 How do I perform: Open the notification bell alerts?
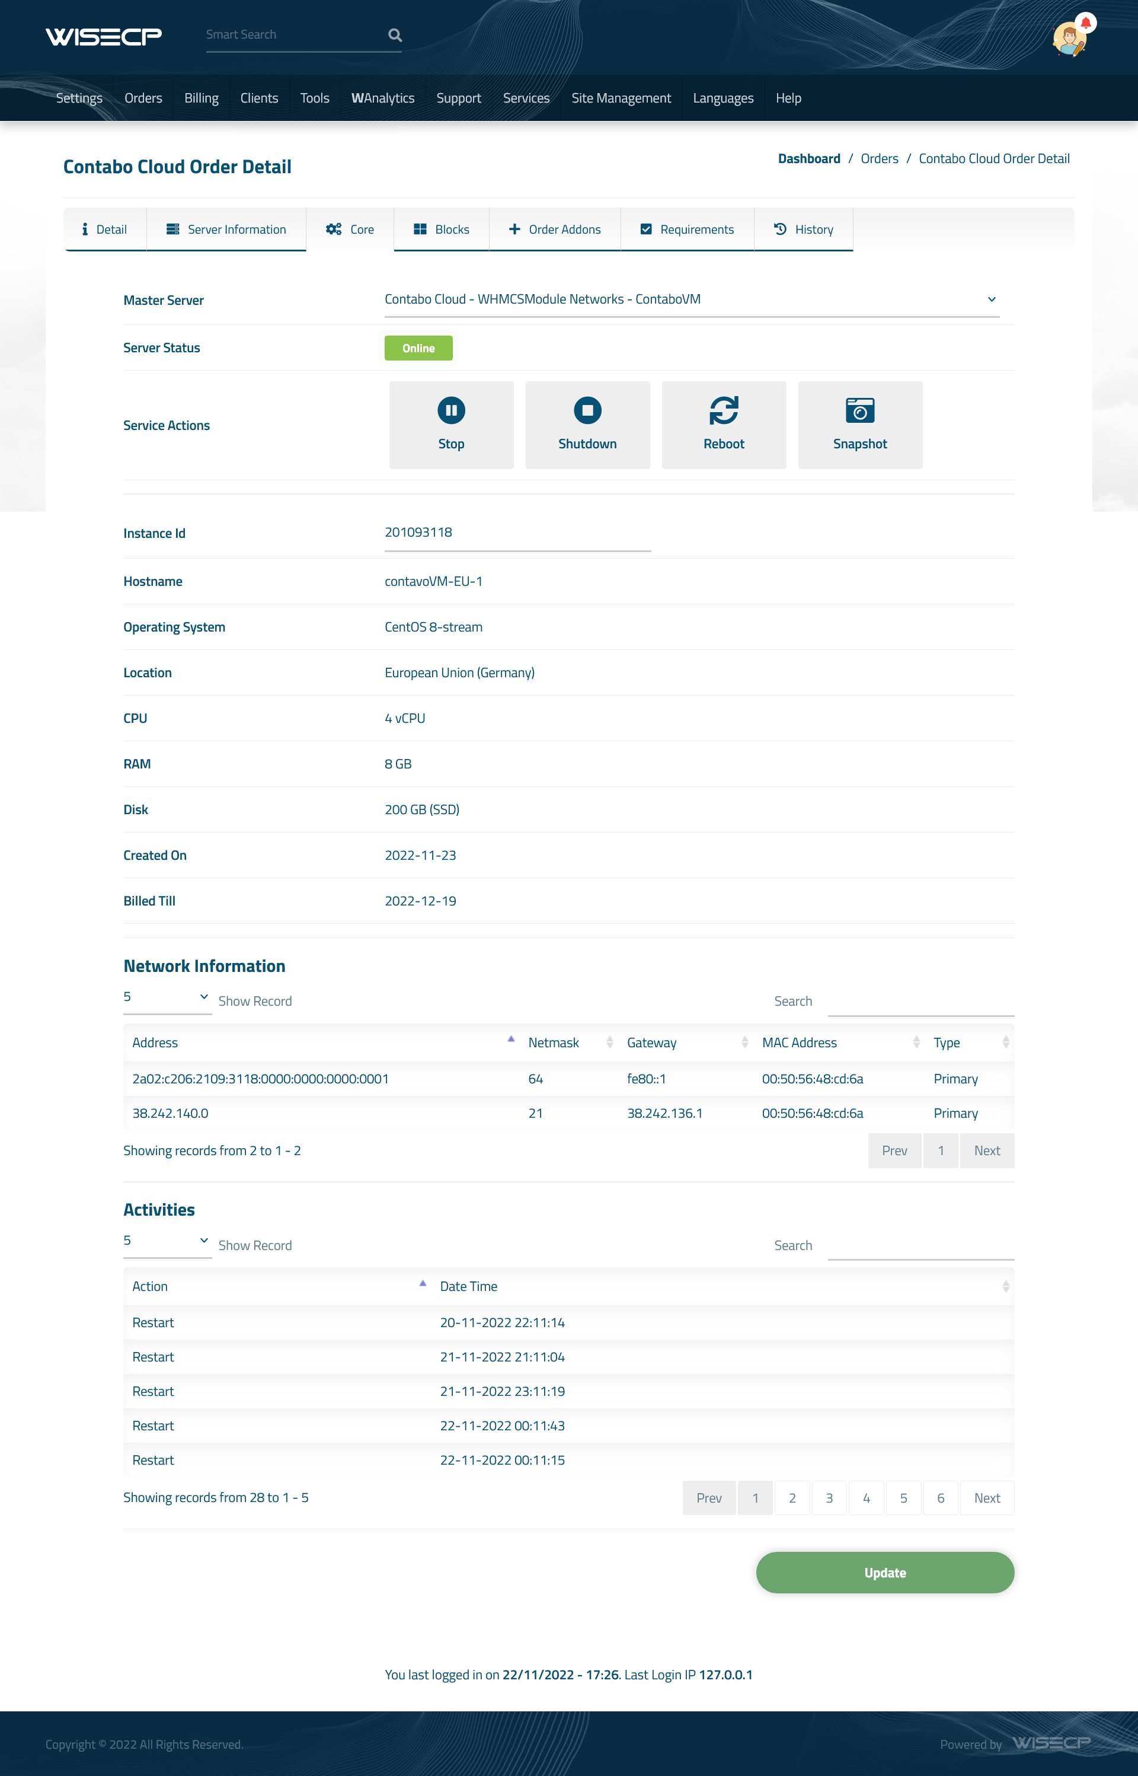[1085, 23]
